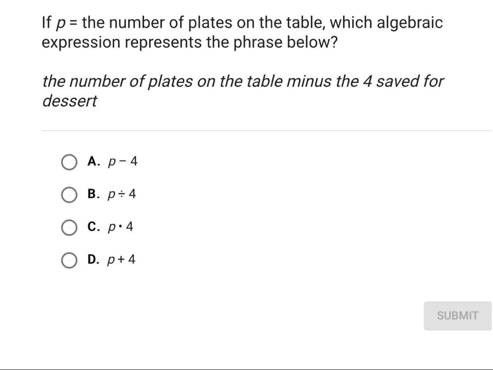
Task: Mark the radio circle beside option D
Action: point(69,260)
